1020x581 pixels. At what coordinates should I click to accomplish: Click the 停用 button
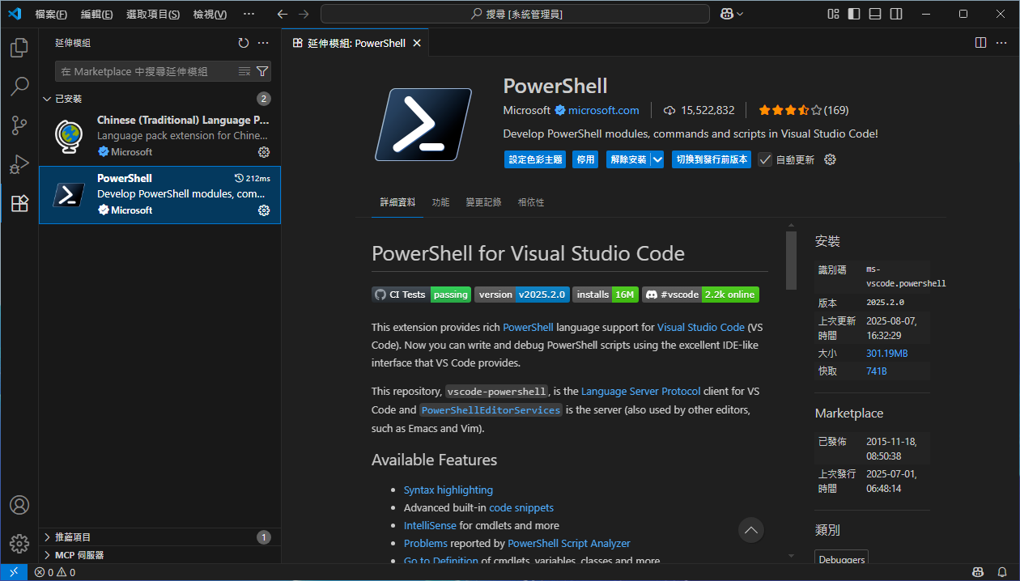(584, 159)
